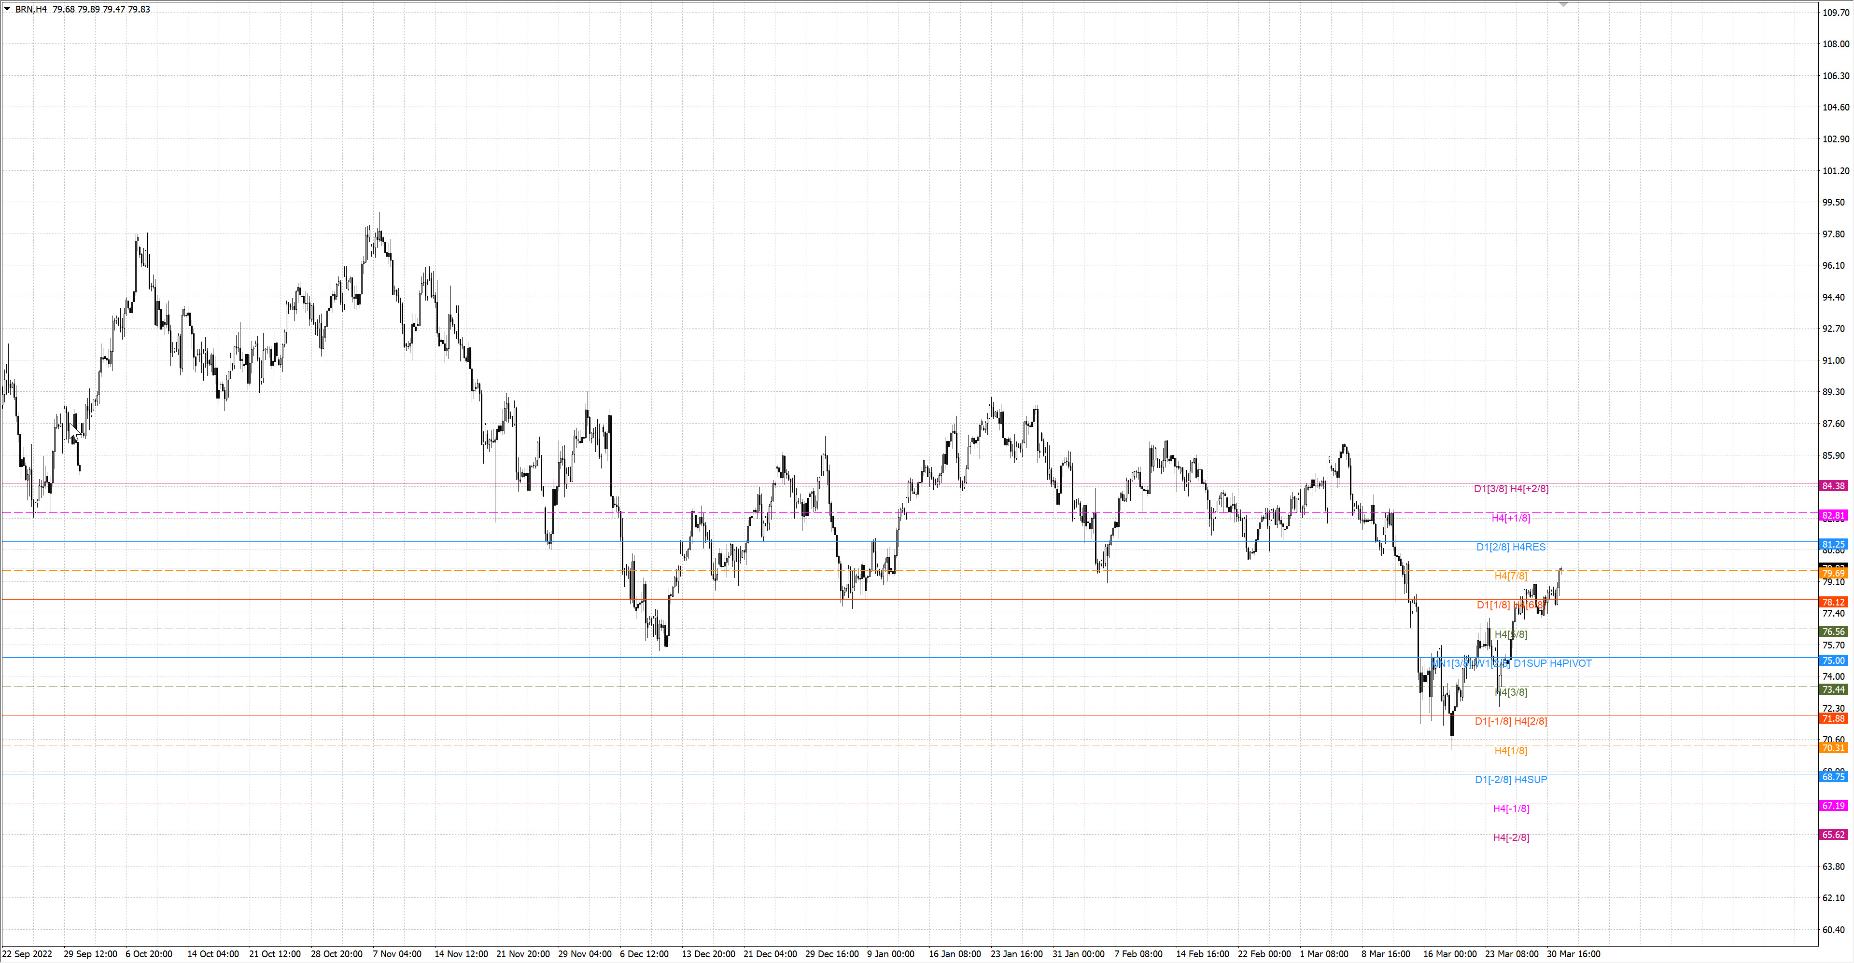
Task: Click the 82.81 pink price tag
Action: coord(1832,516)
